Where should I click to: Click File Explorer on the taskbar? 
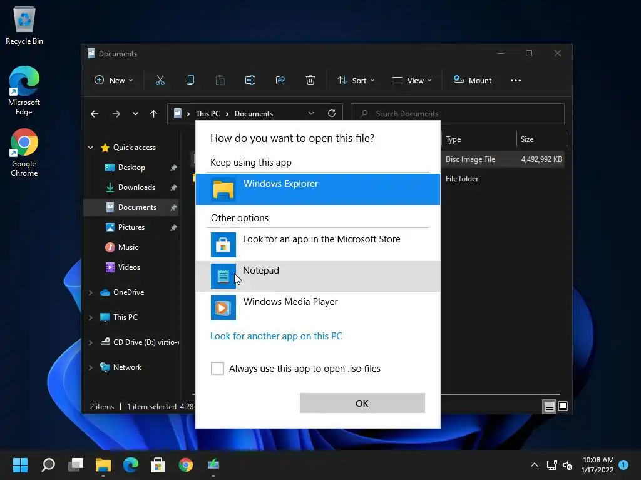tap(103, 465)
